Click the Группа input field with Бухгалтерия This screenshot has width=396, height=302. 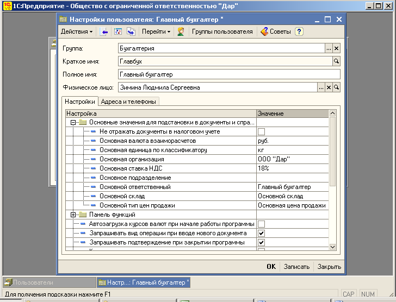click(221, 48)
